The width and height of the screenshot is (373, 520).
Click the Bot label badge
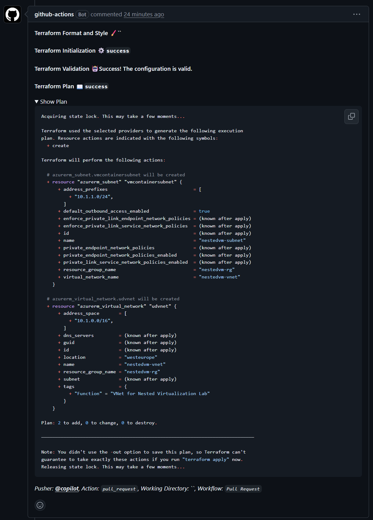pos(82,14)
